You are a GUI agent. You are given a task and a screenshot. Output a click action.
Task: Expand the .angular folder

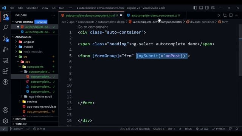16,42
